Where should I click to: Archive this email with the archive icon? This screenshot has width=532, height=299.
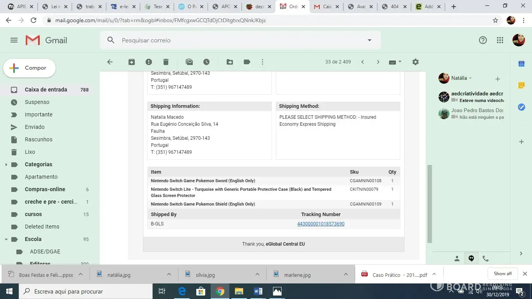(x=132, y=62)
